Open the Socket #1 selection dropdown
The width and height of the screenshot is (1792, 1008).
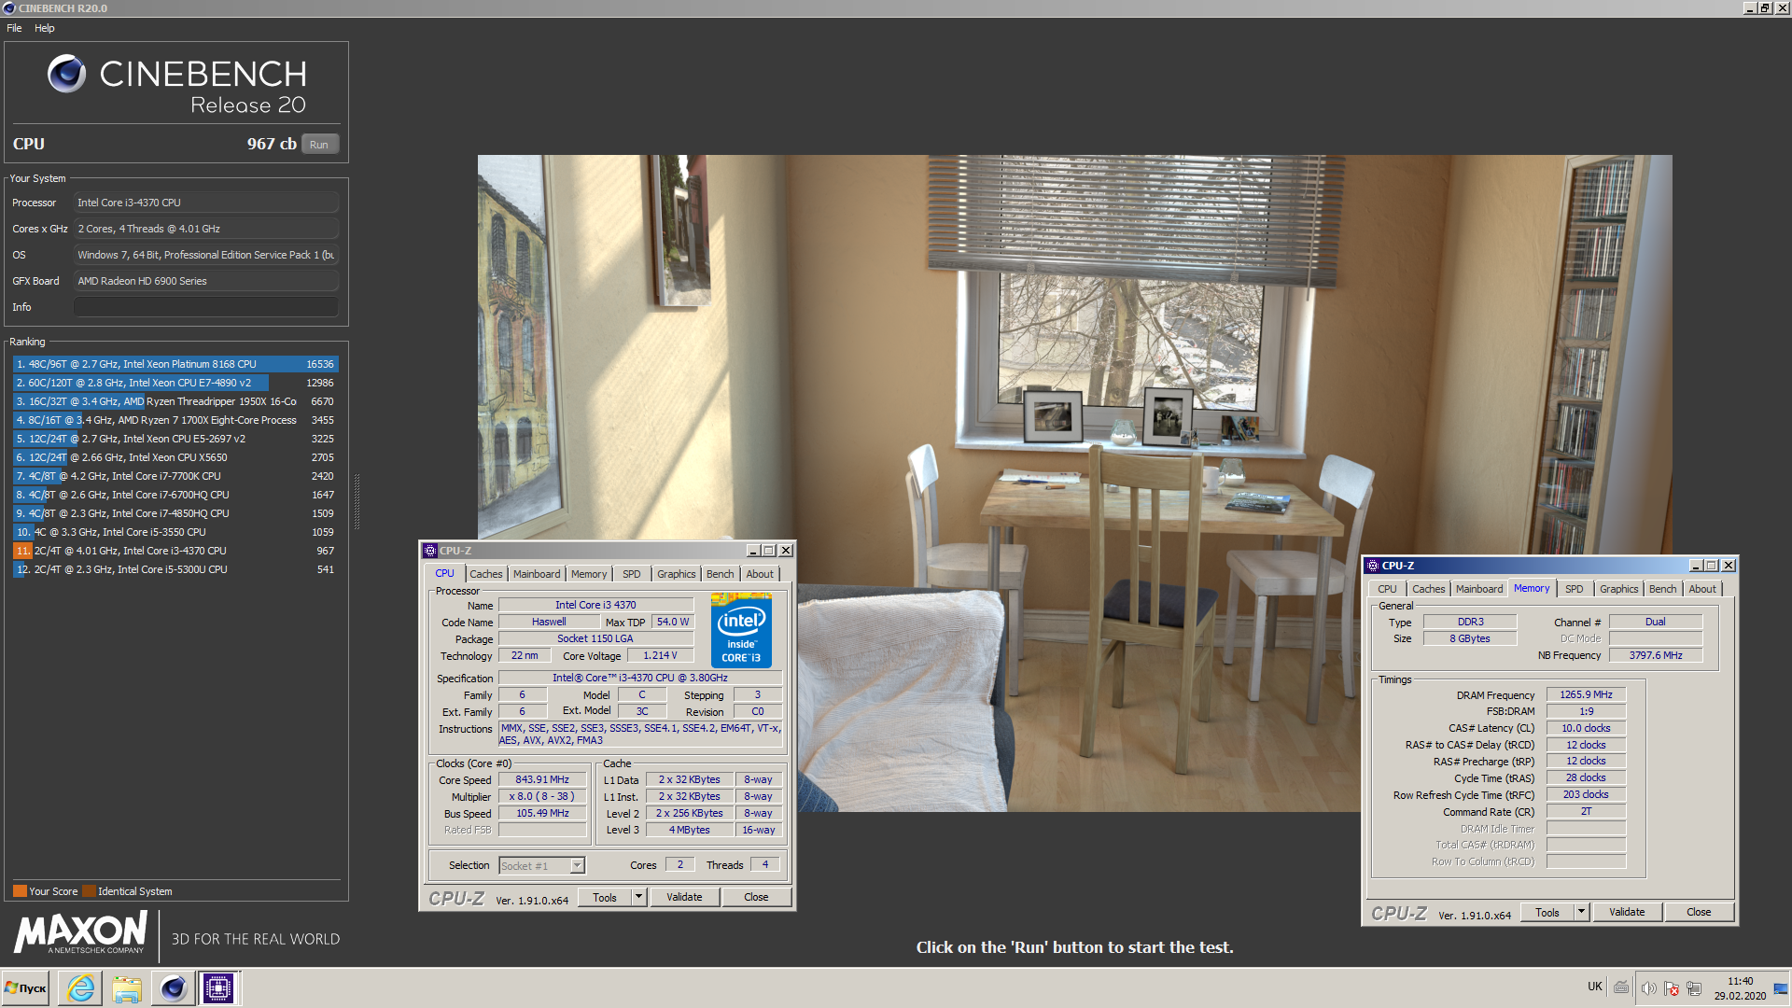[541, 866]
